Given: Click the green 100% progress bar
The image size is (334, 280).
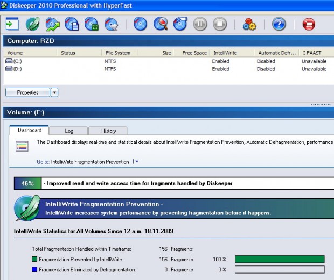Looking at the screenshot, I should (x=280, y=259).
